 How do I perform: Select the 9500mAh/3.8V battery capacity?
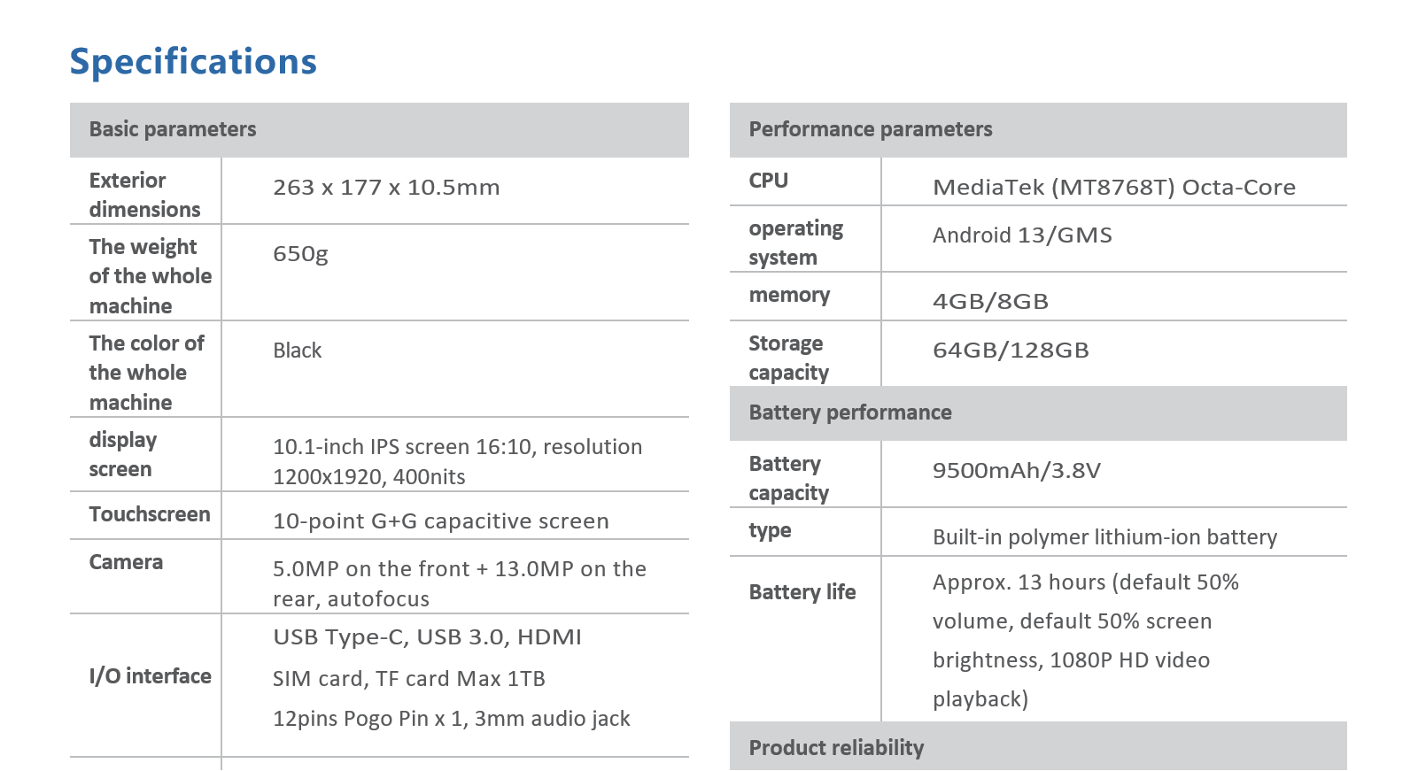1016,471
